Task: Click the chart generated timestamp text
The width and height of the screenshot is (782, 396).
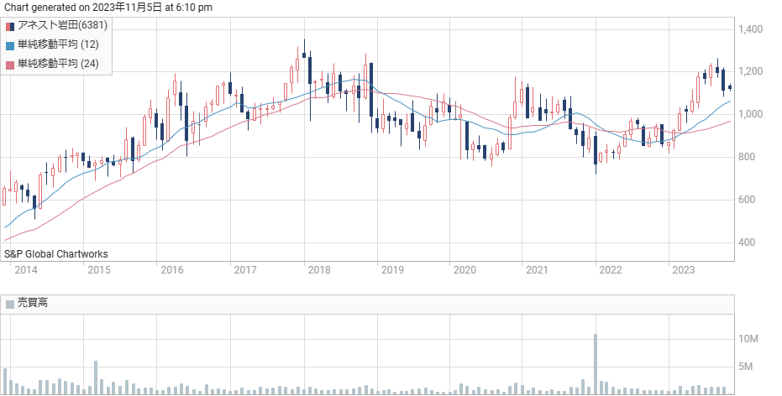Action: tap(108, 7)
